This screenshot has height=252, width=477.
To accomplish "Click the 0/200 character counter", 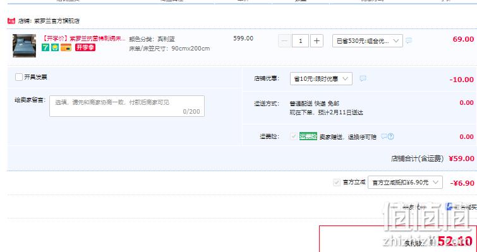I will point(191,112).
